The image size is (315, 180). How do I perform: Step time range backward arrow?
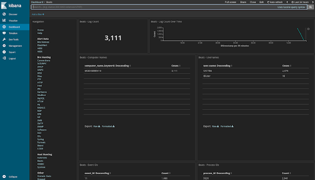(287, 2)
